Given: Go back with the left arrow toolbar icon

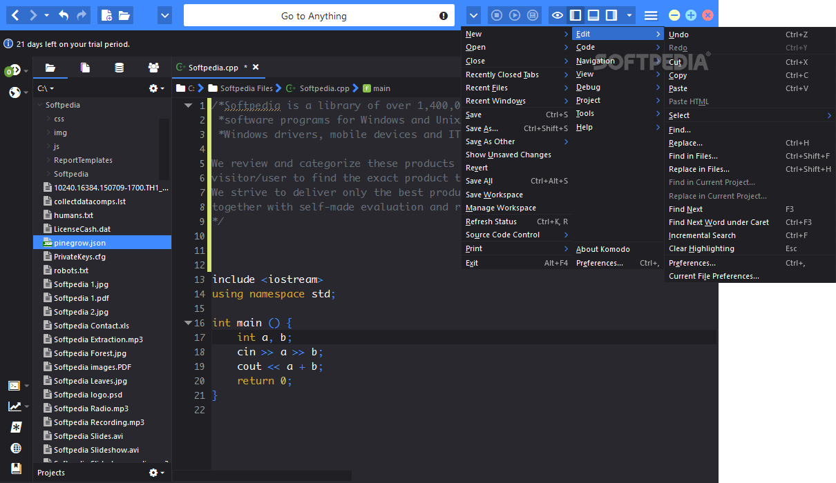Looking at the screenshot, I should [x=15, y=15].
